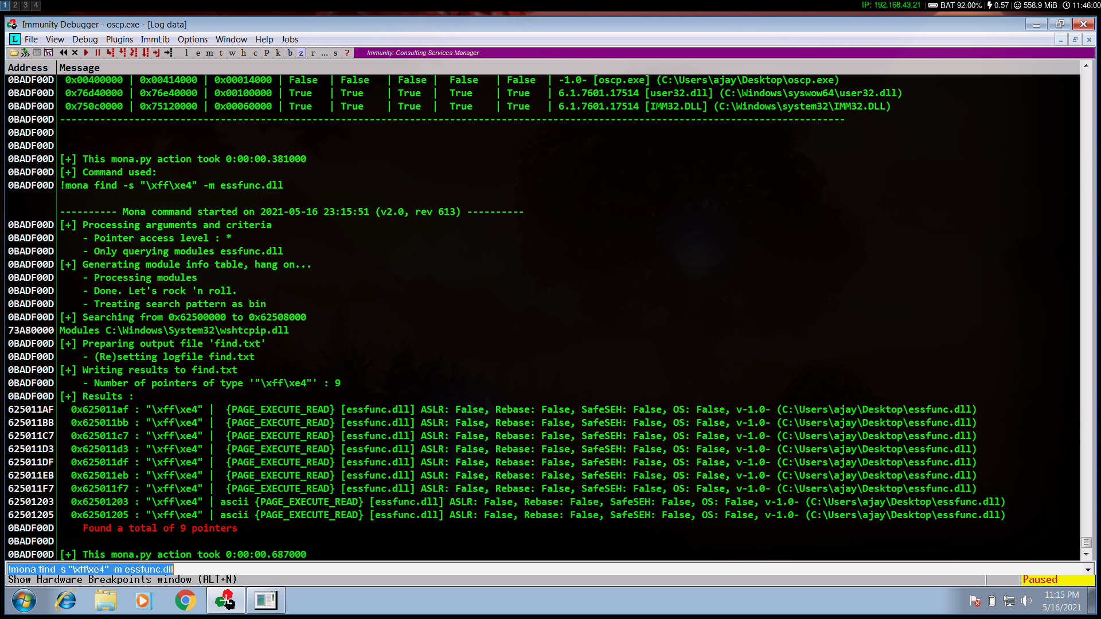Click the blue L log window icon
The height and width of the screenshot is (619, 1101).
(15, 39)
